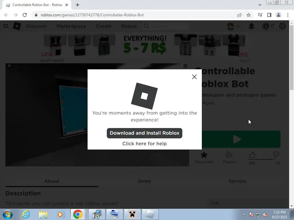The image size is (294, 220).
Task: Like the experience with thumbs up
Action: pyautogui.click(x=252, y=155)
